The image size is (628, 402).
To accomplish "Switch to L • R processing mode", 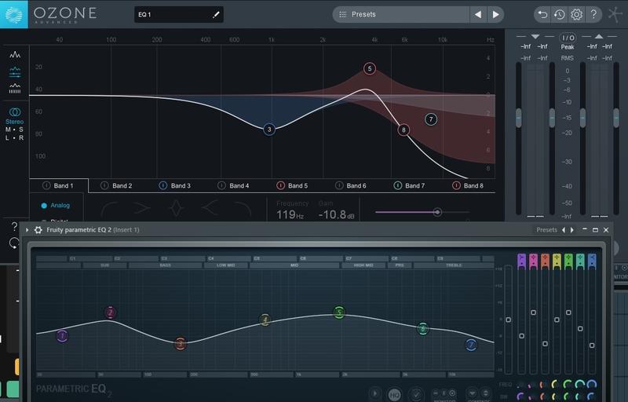I will (x=14, y=137).
